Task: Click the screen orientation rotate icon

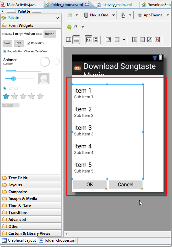Action: [123, 15]
